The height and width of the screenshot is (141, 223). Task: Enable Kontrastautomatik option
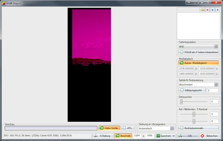point(198,128)
